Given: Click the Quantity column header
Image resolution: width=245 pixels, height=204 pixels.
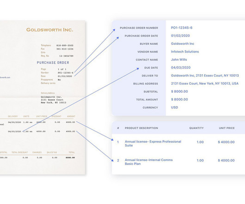Looking at the screenshot, I should (196, 128).
